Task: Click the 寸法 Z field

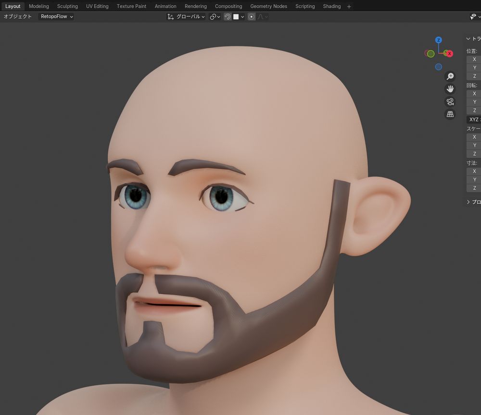Action: (474, 188)
